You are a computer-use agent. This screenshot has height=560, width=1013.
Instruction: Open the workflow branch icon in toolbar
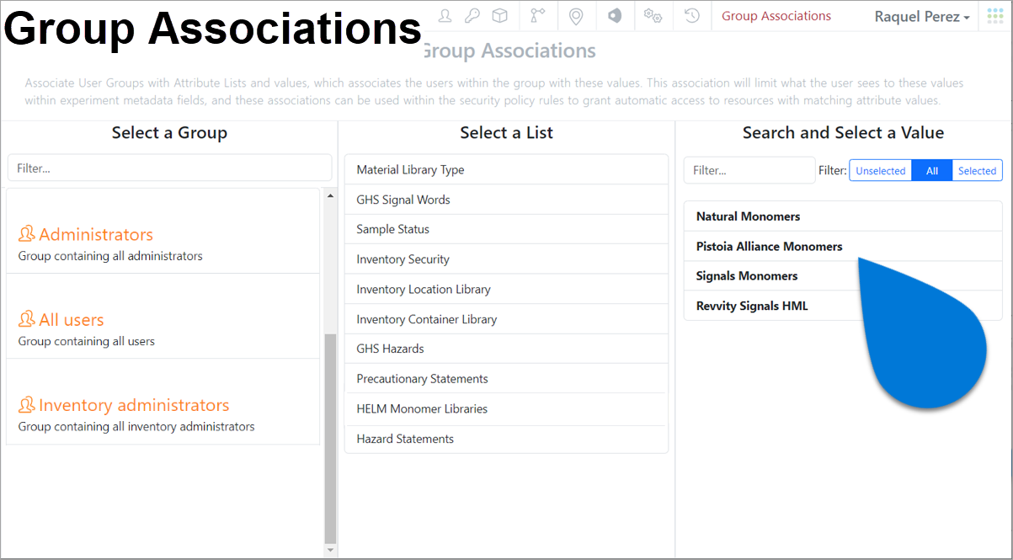coord(537,15)
